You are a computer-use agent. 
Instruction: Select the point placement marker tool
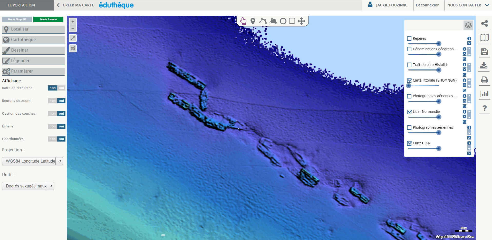click(x=253, y=21)
